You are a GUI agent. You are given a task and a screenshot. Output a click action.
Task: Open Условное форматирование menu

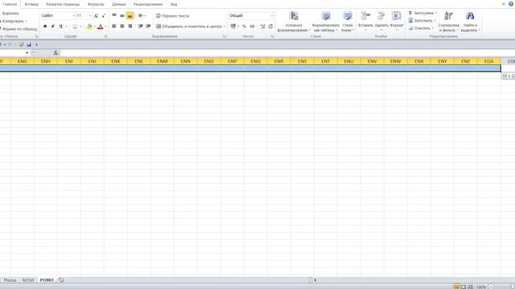click(294, 22)
